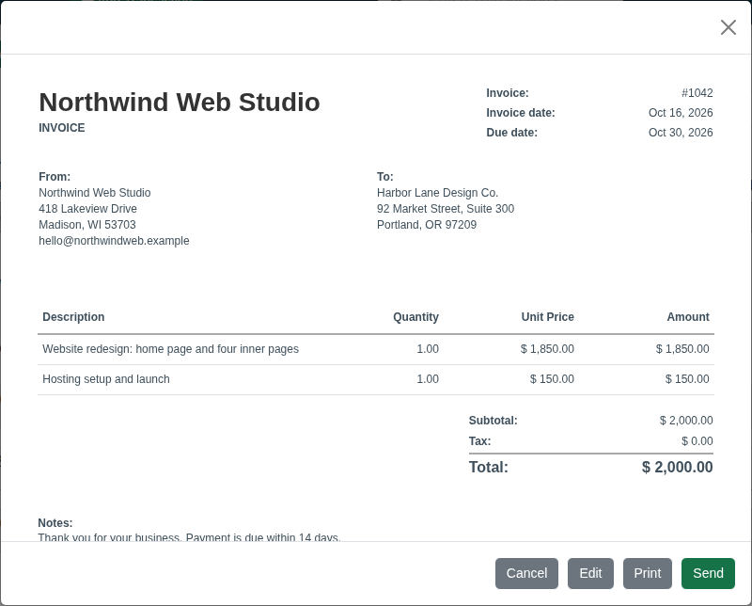Open the invoice with the Edit button
Image resolution: width=752 pixels, height=606 pixels.
[x=590, y=573]
